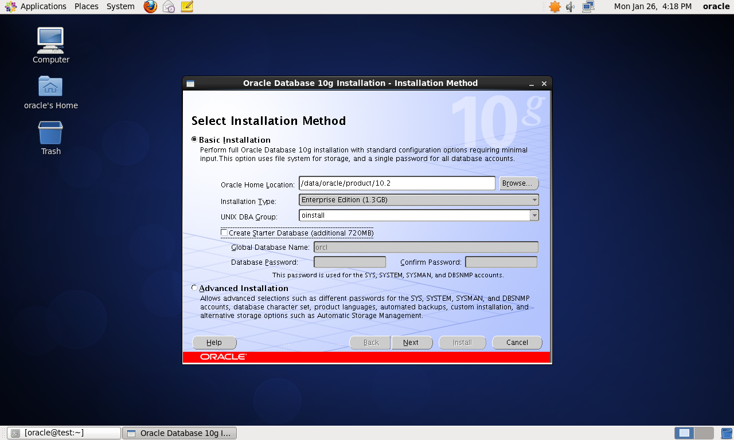Click the Confirm Password field

[x=501, y=262]
